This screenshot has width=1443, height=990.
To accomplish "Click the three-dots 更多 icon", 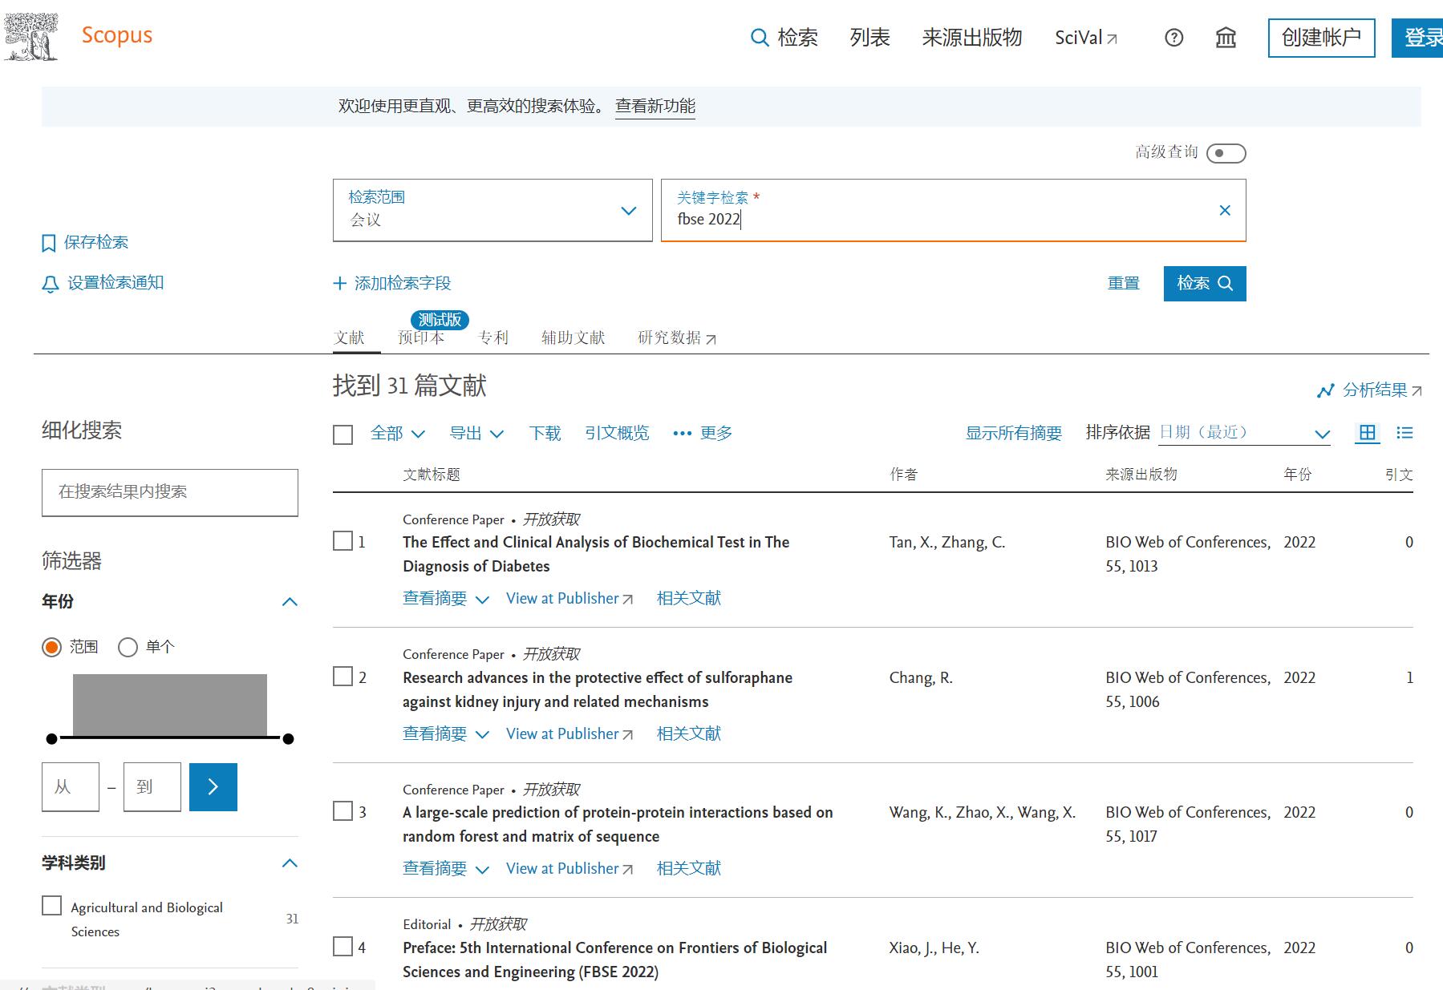I will tap(682, 434).
